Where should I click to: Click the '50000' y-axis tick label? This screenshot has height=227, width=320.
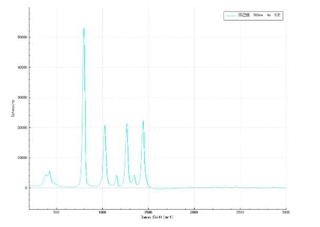click(x=20, y=37)
